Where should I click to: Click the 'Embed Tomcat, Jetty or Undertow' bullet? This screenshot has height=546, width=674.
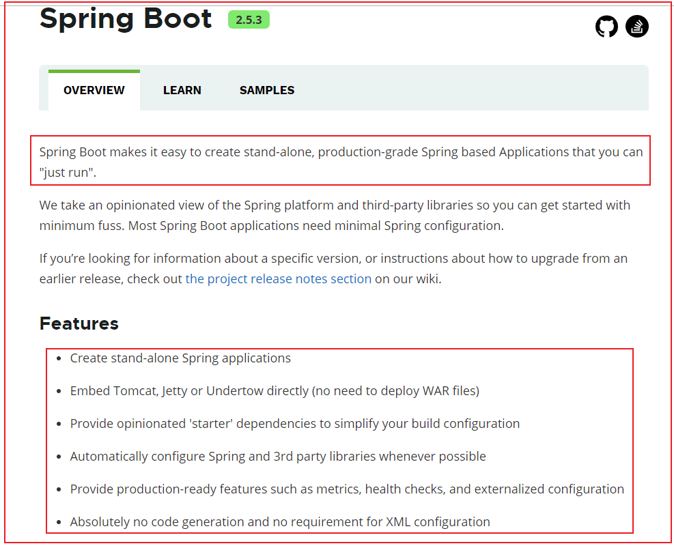click(275, 390)
